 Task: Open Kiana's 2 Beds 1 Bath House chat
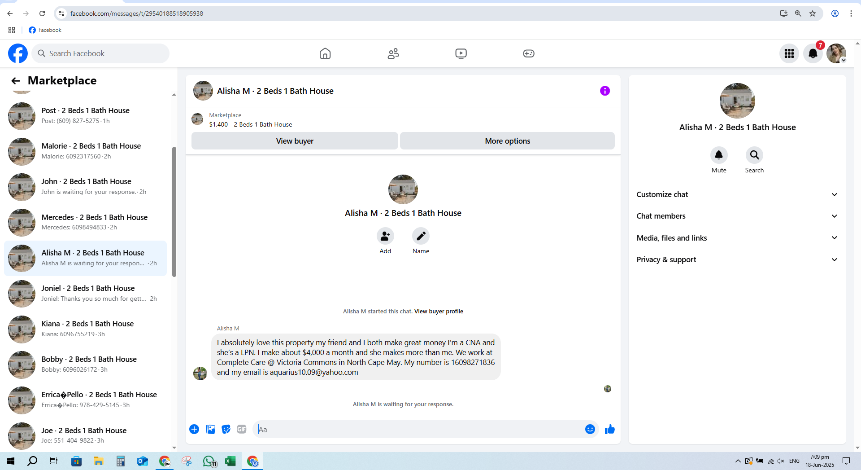point(85,329)
